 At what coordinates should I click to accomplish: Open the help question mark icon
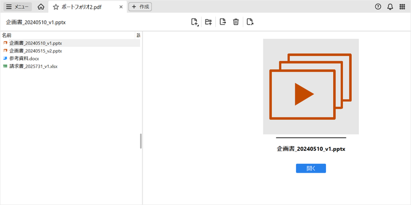378,7
